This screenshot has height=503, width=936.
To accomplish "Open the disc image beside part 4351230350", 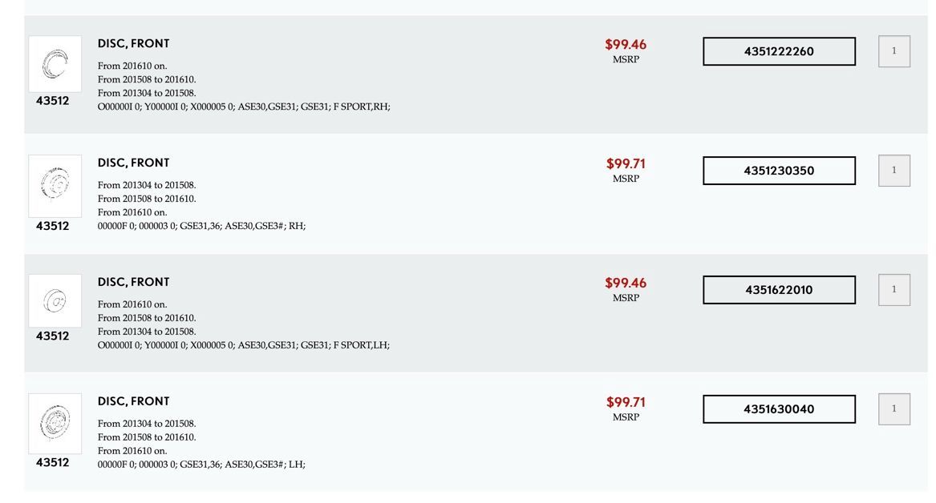I will pyautogui.click(x=55, y=185).
